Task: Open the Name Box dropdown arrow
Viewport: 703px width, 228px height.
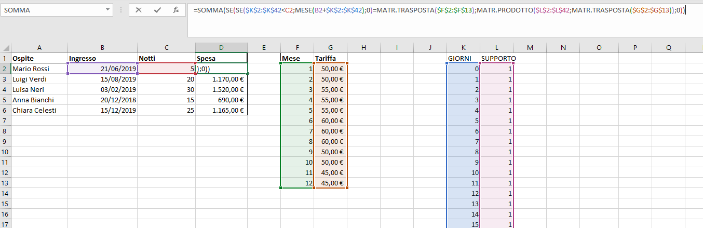Action: click(107, 10)
